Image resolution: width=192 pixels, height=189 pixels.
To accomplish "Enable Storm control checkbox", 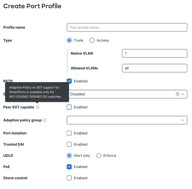I will pos(69,178).
